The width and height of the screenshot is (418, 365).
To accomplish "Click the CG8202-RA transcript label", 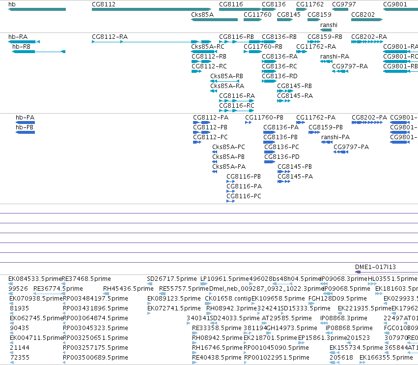I will click(x=369, y=36).
